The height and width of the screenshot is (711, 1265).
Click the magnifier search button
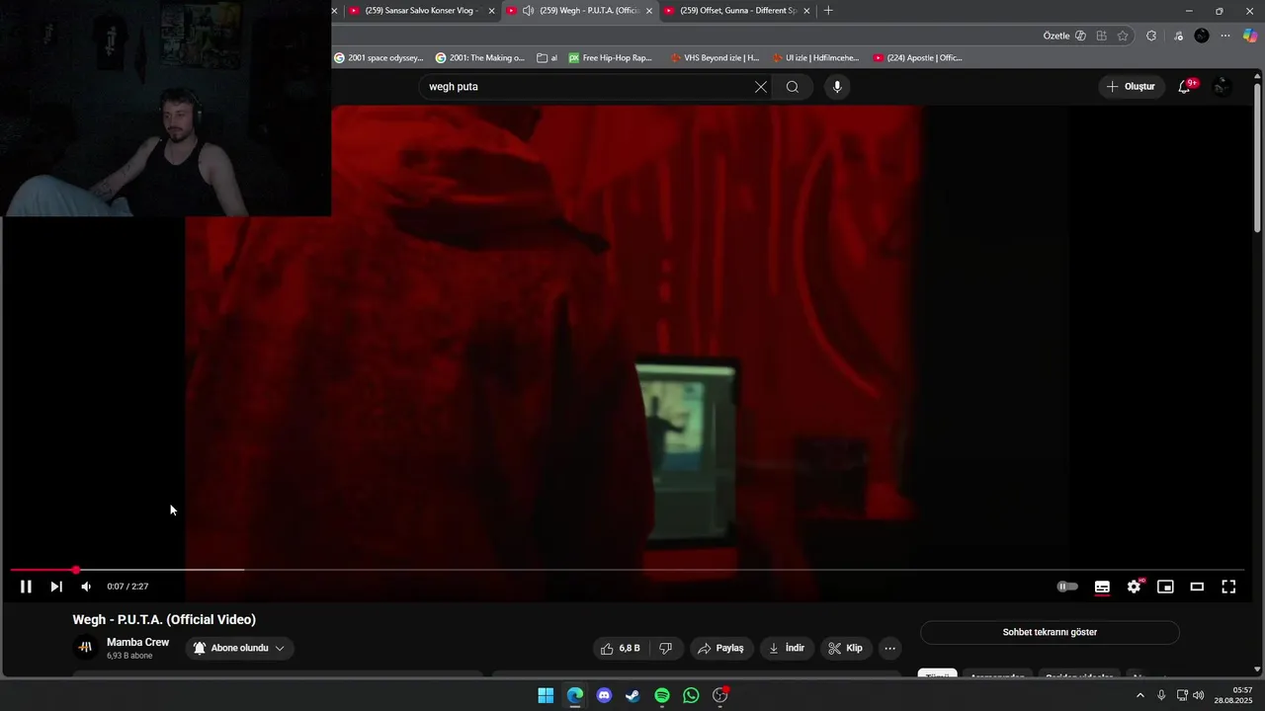tap(793, 87)
